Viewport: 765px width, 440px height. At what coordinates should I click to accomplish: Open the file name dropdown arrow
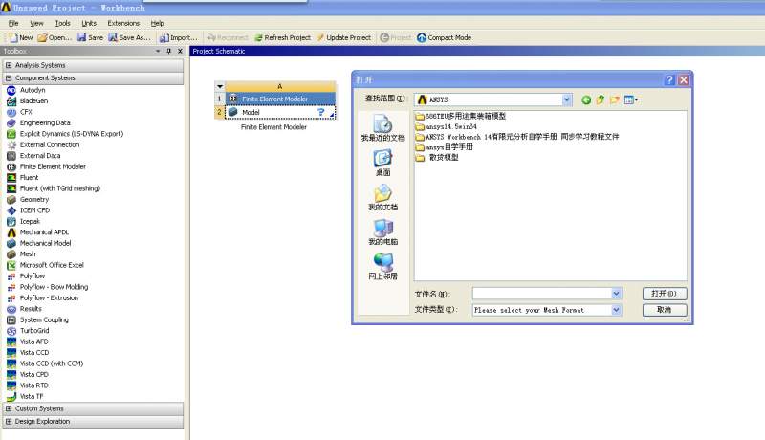pos(616,293)
